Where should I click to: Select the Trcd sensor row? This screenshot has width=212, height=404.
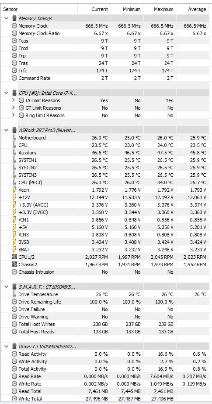pos(106,48)
